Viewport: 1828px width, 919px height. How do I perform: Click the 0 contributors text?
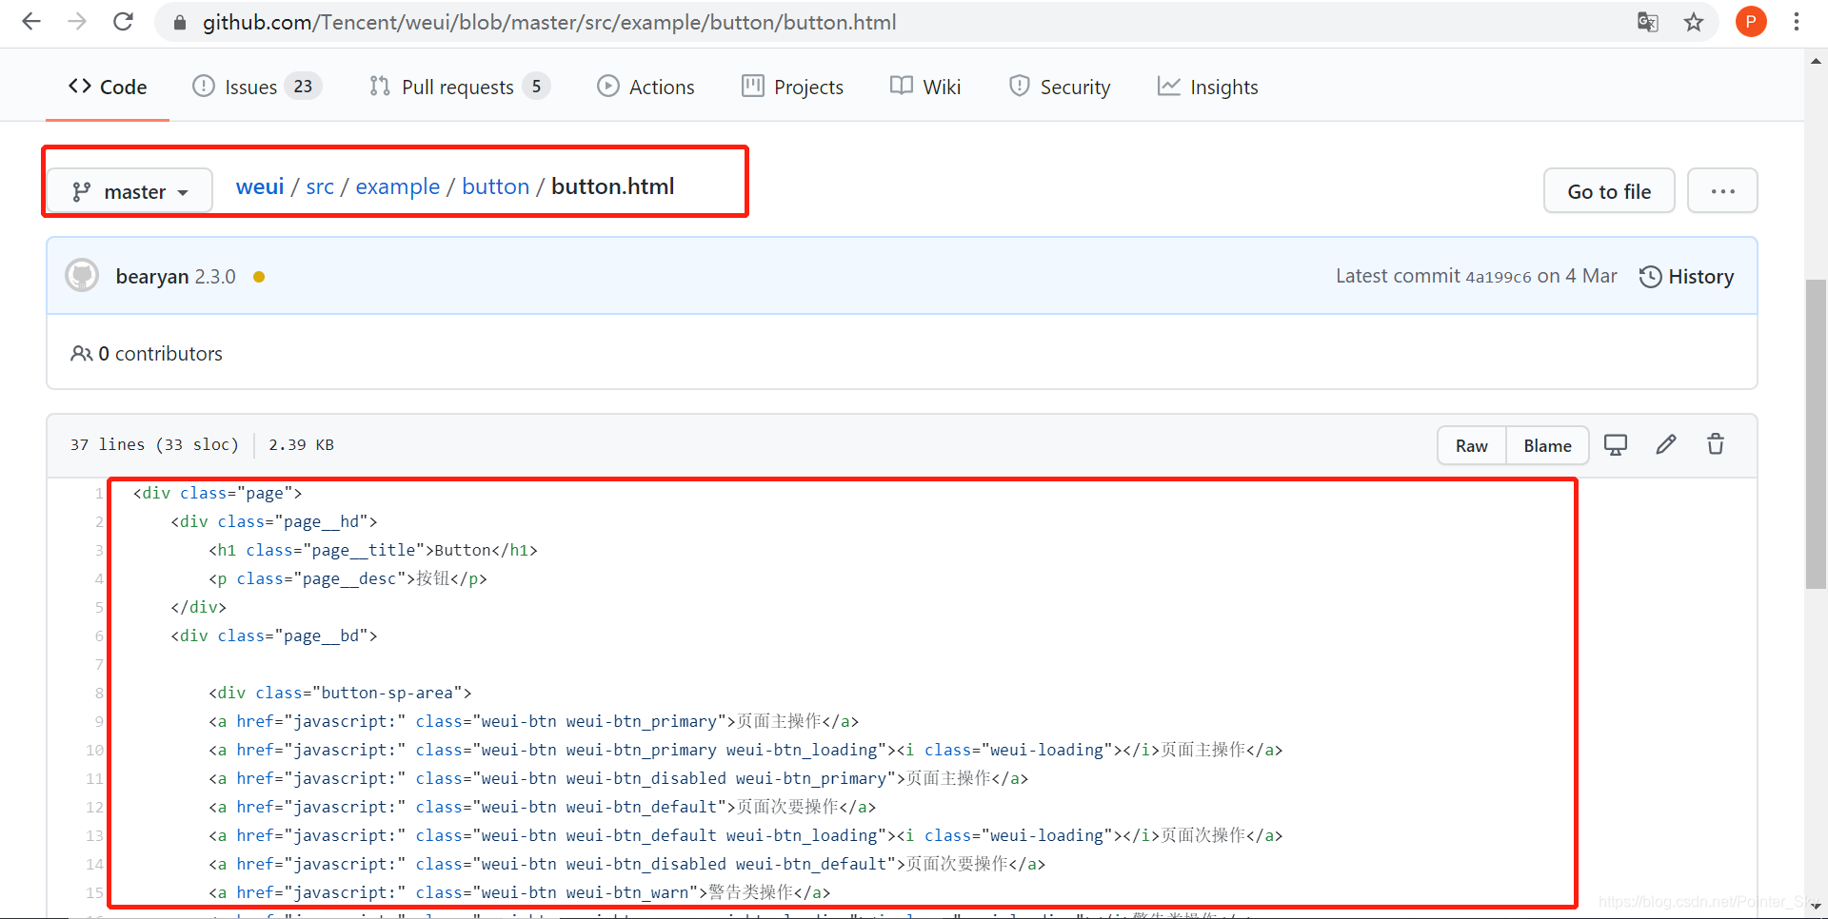click(x=147, y=353)
